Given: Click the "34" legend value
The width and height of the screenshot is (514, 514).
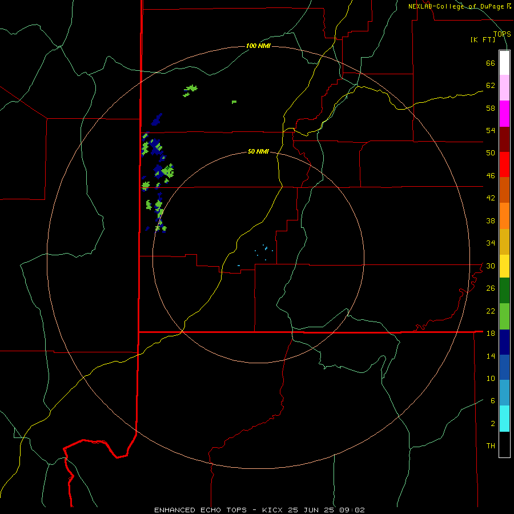Looking at the screenshot, I should [491, 243].
